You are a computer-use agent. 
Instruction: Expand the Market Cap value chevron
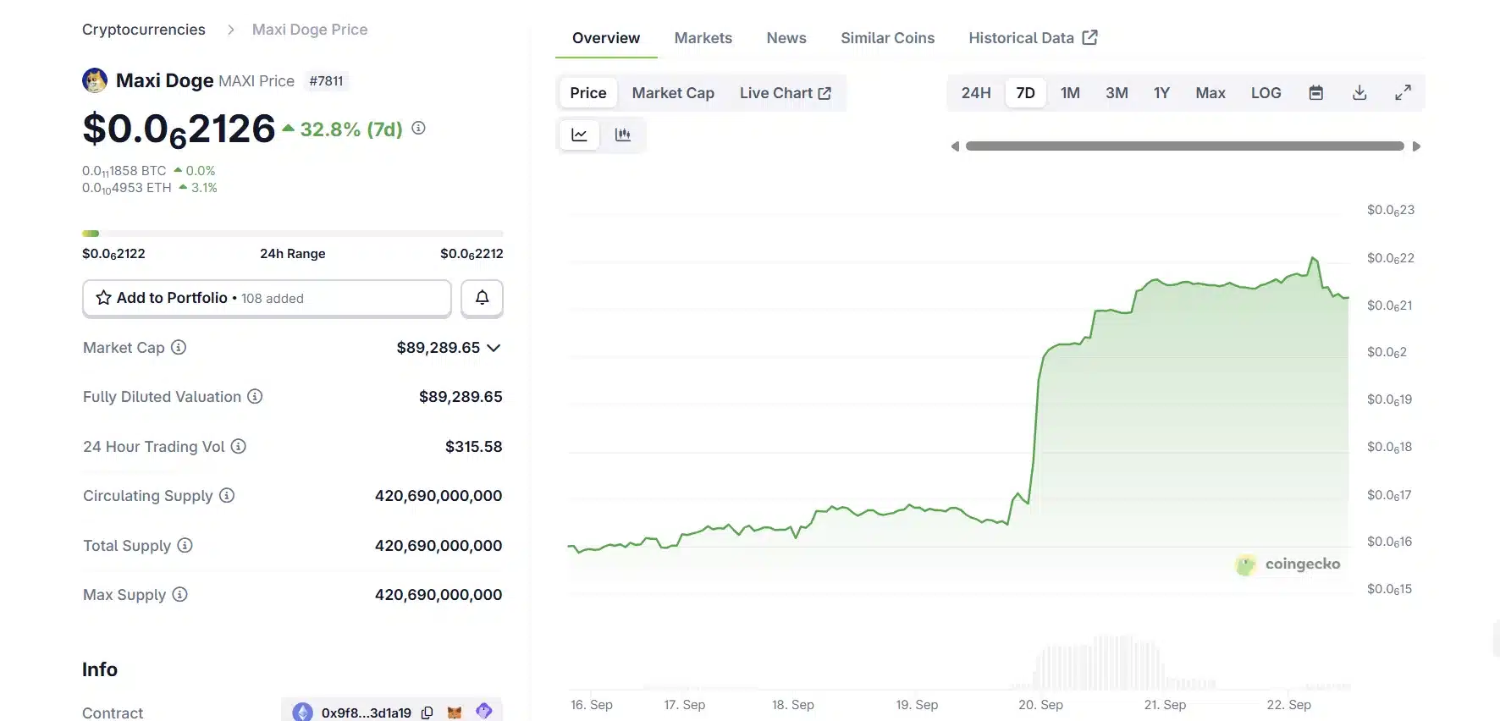click(x=494, y=348)
